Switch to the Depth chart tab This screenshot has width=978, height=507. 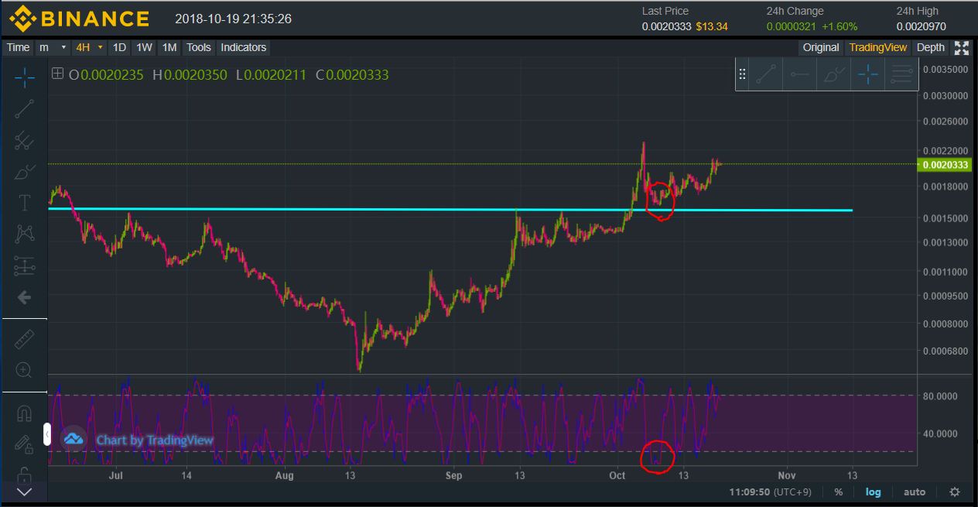point(930,47)
